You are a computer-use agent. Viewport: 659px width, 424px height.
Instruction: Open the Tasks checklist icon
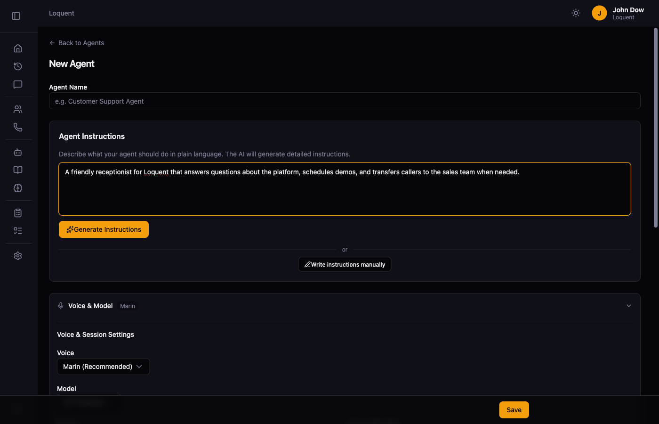point(18,230)
